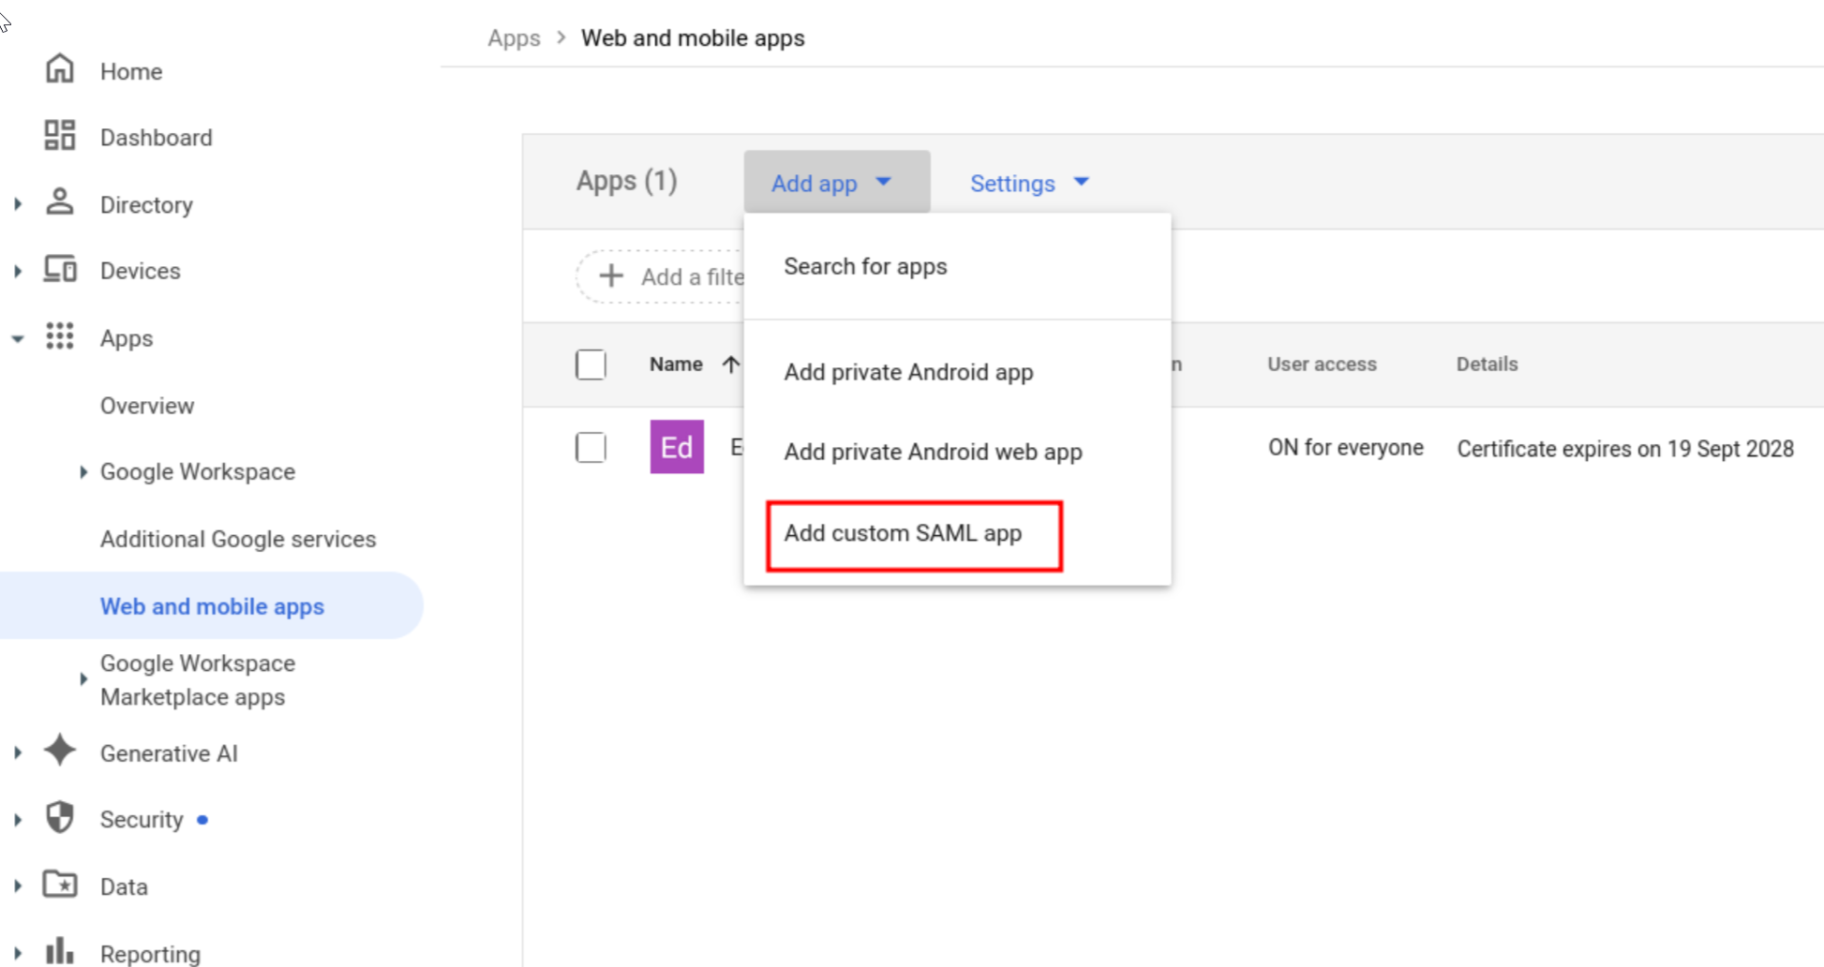
Task: Click the Security blue notification dot
Action: (202, 820)
